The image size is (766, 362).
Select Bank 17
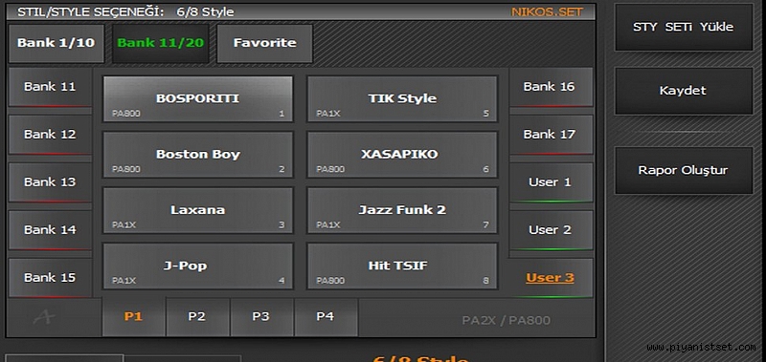[x=551, y=135]
